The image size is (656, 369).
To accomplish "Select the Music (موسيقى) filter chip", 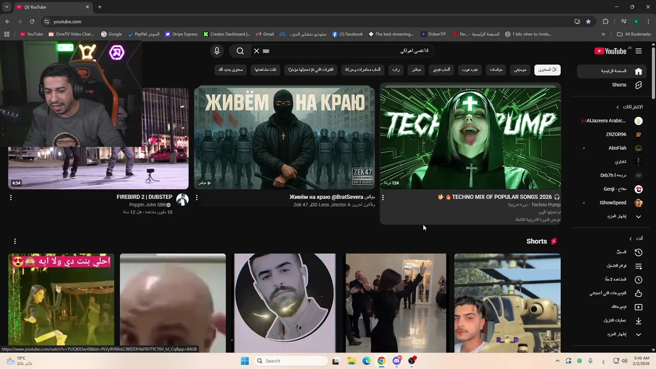I will pyautogui.click(x=520, y=70).
